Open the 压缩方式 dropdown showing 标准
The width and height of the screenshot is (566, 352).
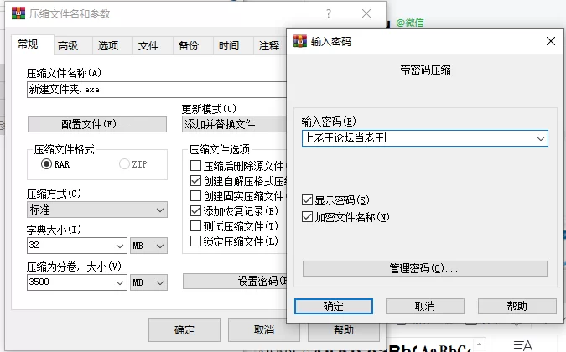(x=97, y=210)
